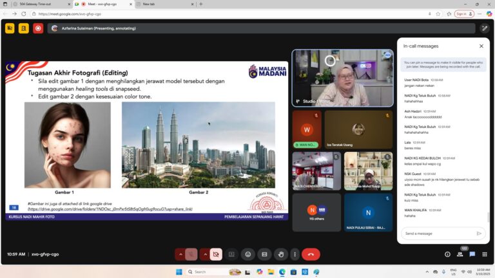The width and height of the screenshot is (495, 278).
Task: Click the red leave call button
Action: pyautogui.click(x=311, y=254)
